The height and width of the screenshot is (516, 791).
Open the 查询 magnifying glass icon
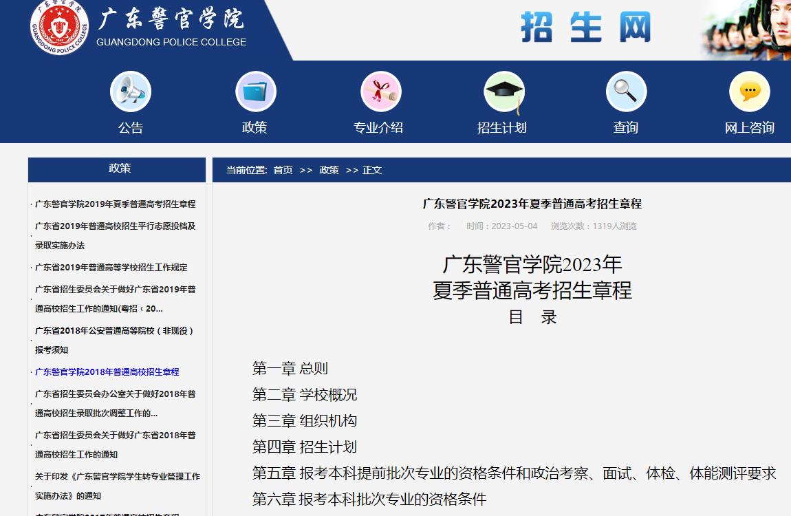pos(626,92)
